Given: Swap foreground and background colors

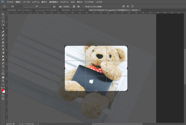Looking at the screenshot, I should click(4, 87).
